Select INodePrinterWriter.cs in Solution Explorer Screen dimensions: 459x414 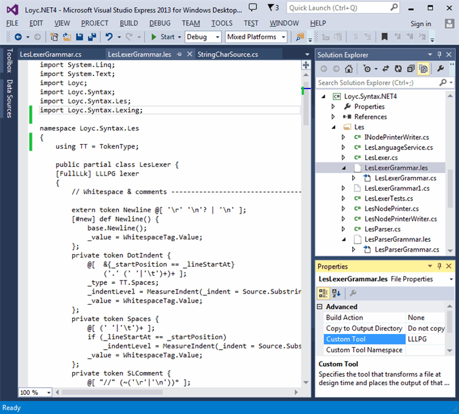[x=396, y=137]
